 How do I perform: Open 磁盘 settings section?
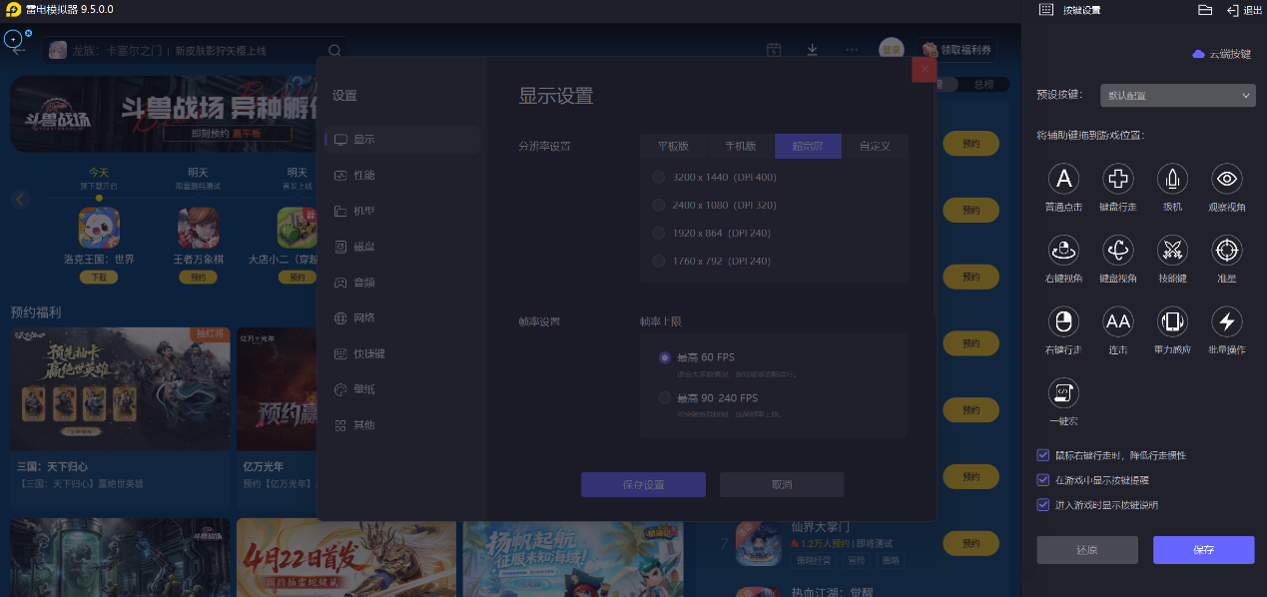coord(402,247)
